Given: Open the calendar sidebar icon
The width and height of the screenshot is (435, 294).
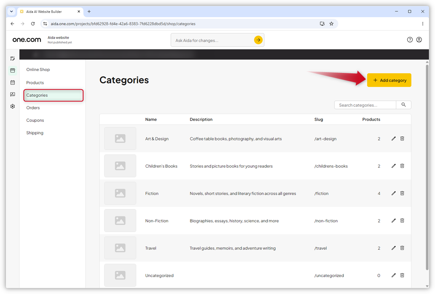Looking at the screenshot, I should coord(13,82).
